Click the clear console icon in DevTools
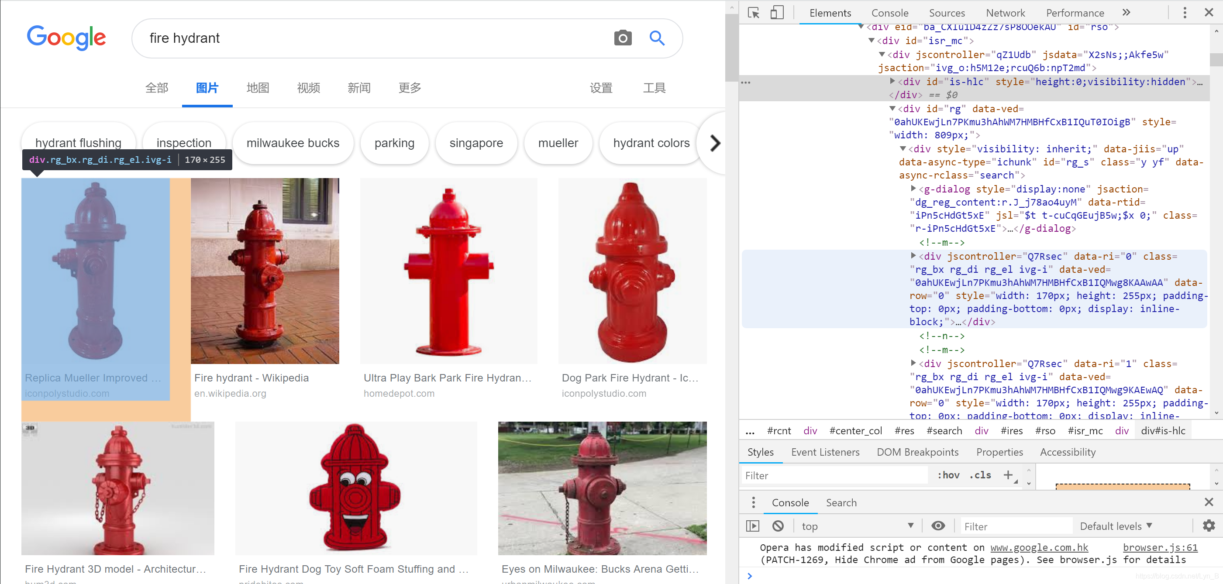 [x=779, y=526]
